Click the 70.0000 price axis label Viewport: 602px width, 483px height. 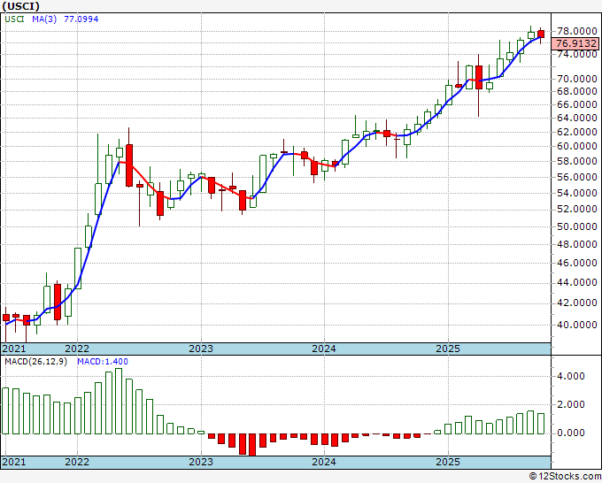[x=577, y=79]
